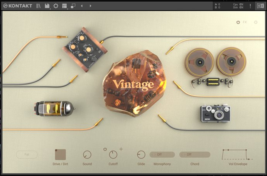Viewport: 267px width, 176px height.
Task: Toggle the Fat button
Action: [27, 155]
